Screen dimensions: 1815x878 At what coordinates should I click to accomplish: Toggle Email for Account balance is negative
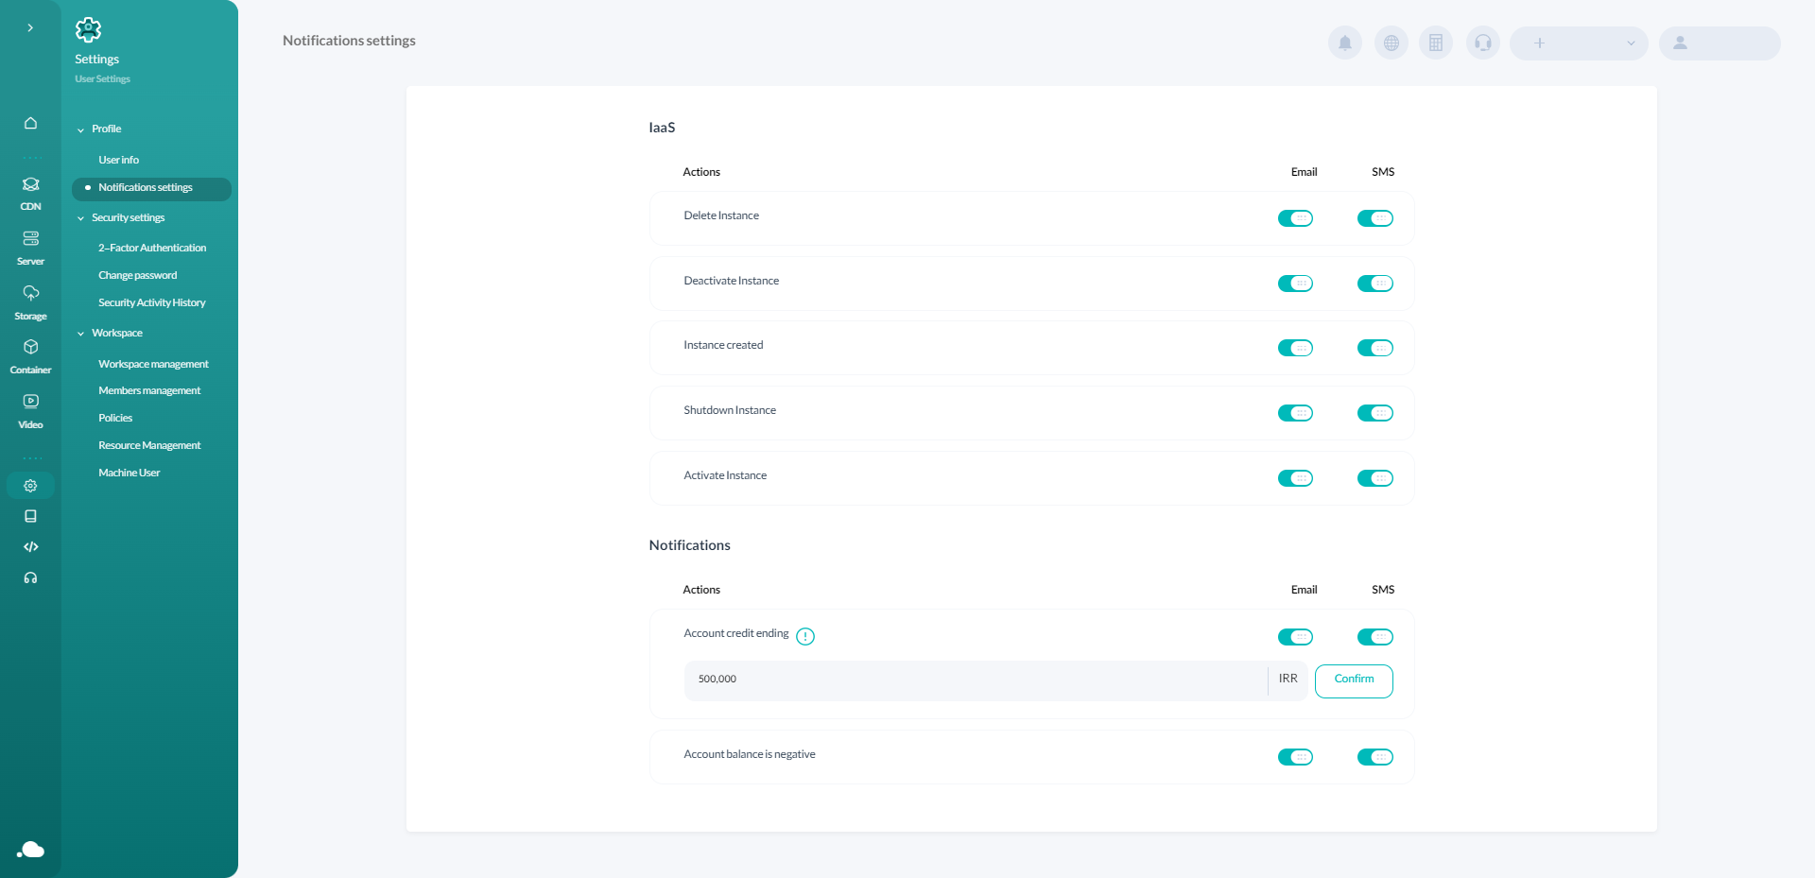1295,757
